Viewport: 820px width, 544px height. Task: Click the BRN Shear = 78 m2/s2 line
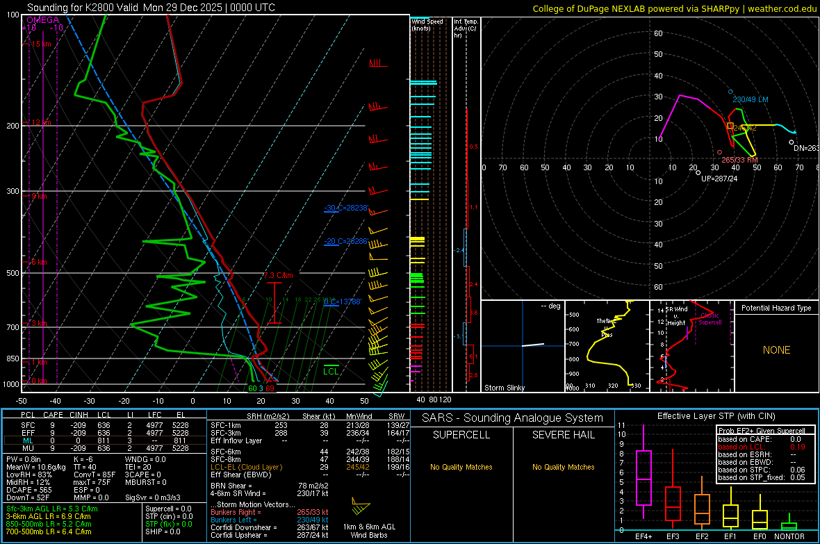(x=270, y=486)
